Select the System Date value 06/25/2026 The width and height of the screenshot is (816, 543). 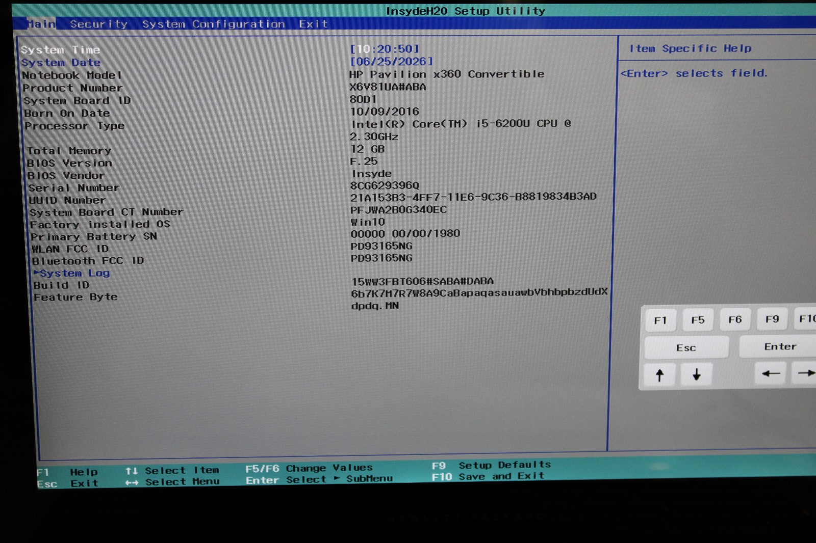pos(391,62)
